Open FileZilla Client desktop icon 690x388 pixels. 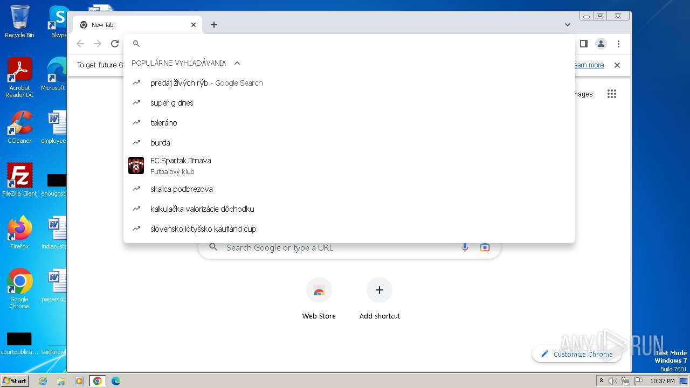pyautogui.click(x=19, y=179)
